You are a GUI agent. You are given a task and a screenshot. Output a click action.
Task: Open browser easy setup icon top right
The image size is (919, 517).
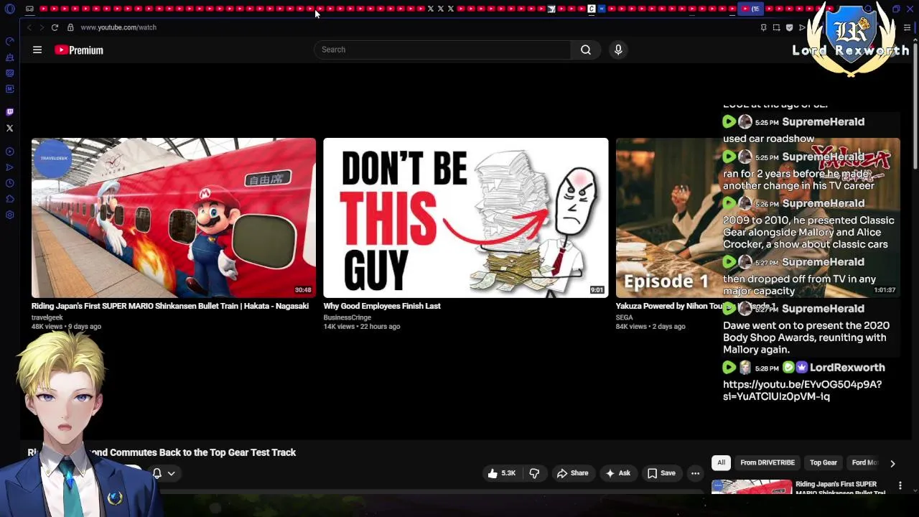point(907,27)
